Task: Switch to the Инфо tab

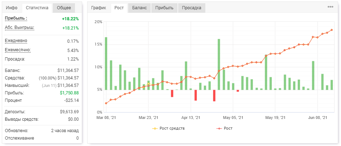Action: (12, 8)
